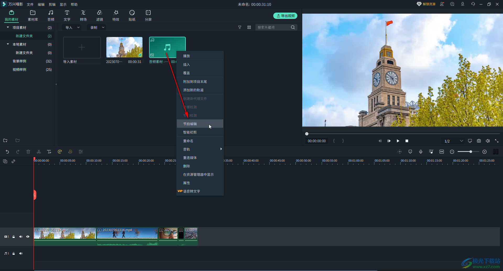The width and height of the screenshot is (503, 271).
Task: Choose 添加新的轨道 from context menu
Action: (x=200, y=90)
